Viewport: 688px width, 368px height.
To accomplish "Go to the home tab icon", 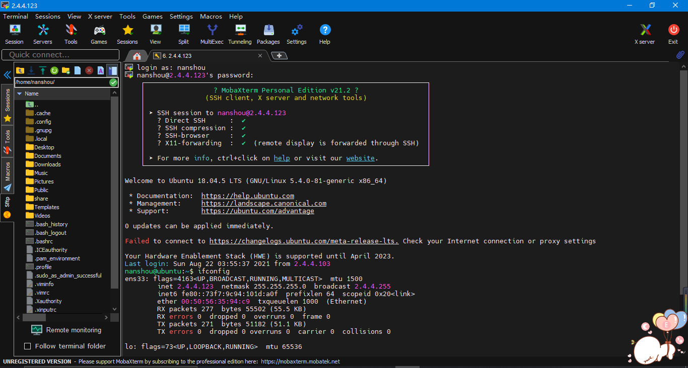I will click(x=136, y=56).
